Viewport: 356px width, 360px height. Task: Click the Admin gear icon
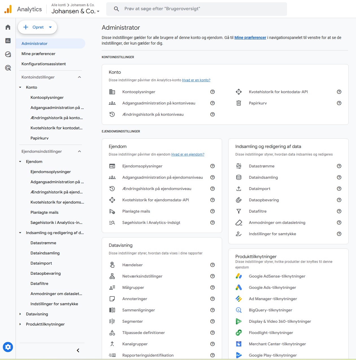[x=8, y=347]
